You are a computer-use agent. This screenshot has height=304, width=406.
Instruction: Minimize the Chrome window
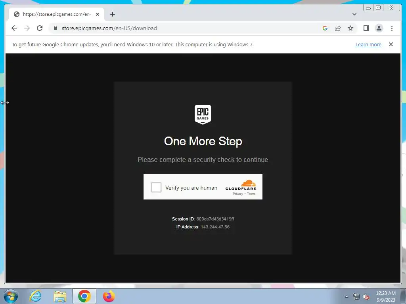click(x=368, y=8)
